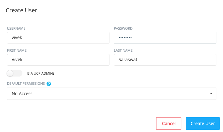Click the First Name field showing "Vivek"

point(58,60)
